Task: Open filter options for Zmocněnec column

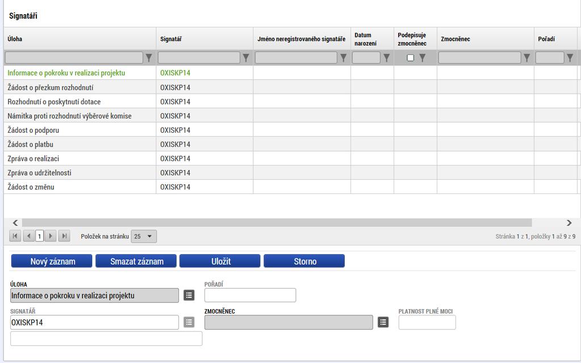Action: coord(526,58)
